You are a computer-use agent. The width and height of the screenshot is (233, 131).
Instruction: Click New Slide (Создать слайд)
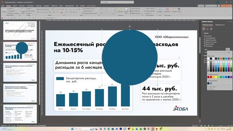pos(23,11)
